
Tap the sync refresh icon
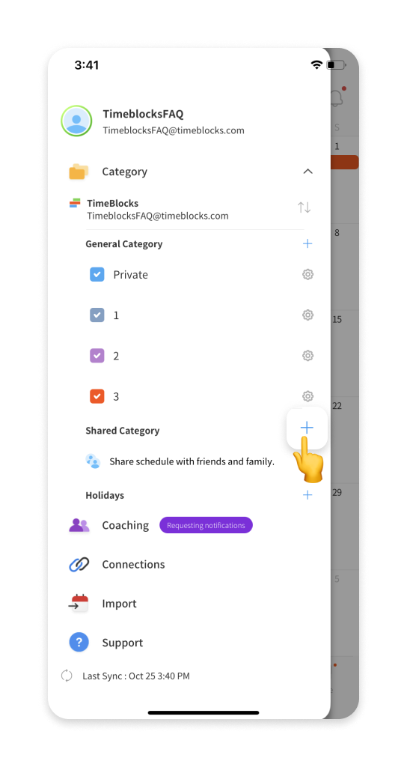pos(67,676)
